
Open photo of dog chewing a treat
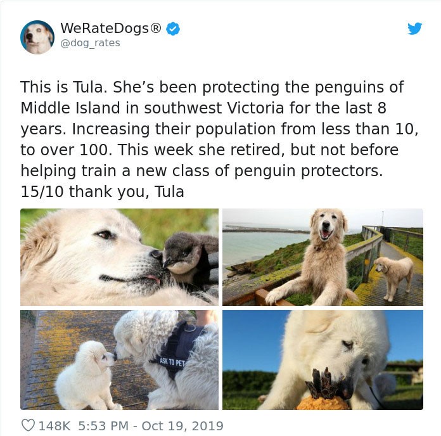point(323,360)
